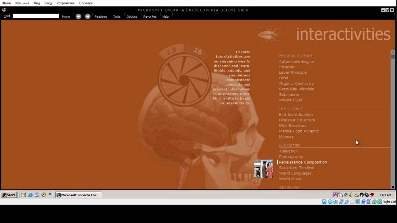Click the VirtualBox network status icon

tap(341, 202)
